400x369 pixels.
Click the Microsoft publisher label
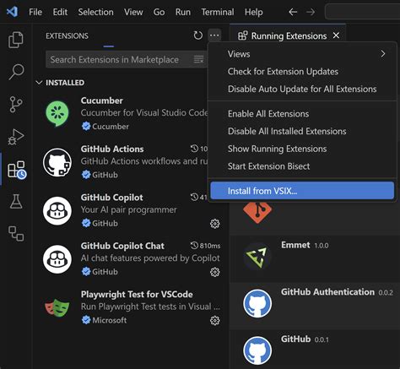(110, 320)
